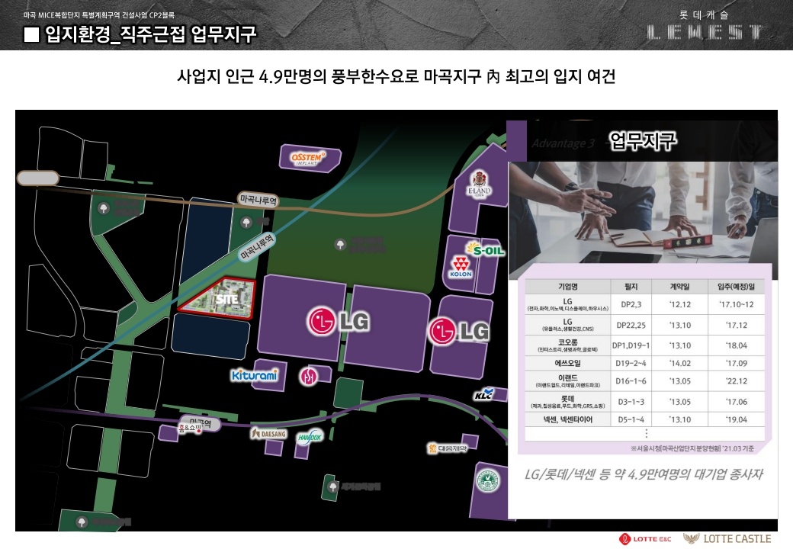Click the '17.06 move-in cell
The height and width of the screenshot is (549, 793).
736,401
